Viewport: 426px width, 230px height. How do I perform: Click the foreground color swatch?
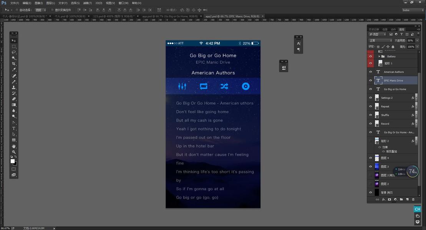pos(13,161)
